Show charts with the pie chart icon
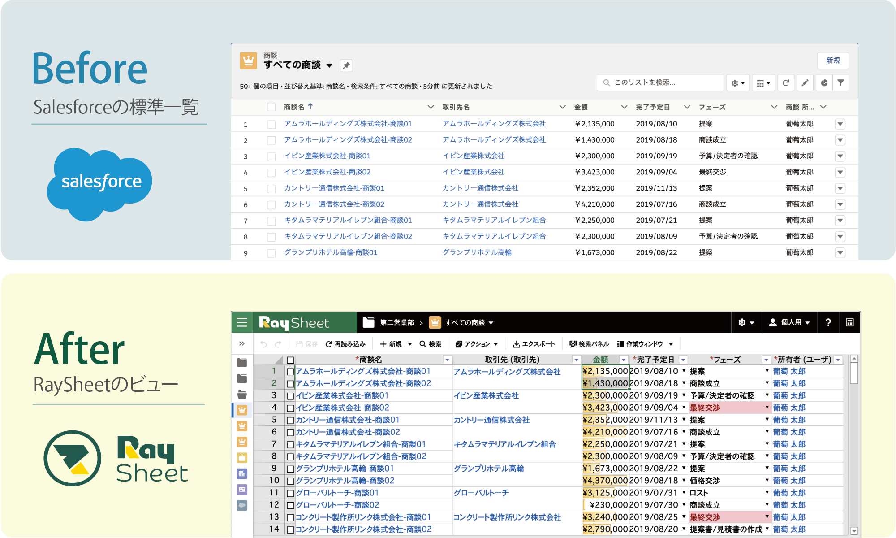Viewport: 896px width, 538px height. pos(824,83)
